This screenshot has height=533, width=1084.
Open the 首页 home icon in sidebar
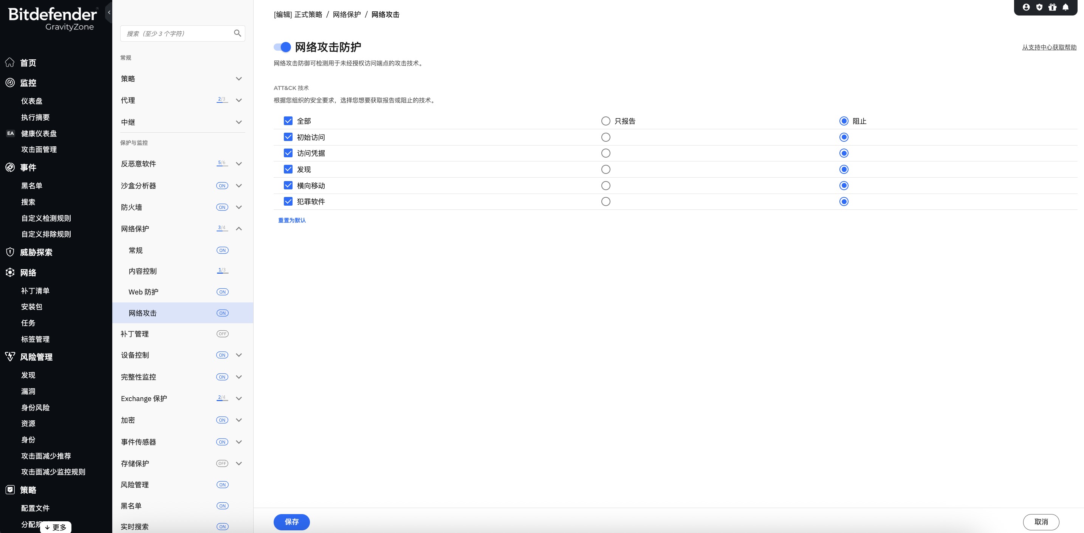pyautogui.click(x=9, y=62)
